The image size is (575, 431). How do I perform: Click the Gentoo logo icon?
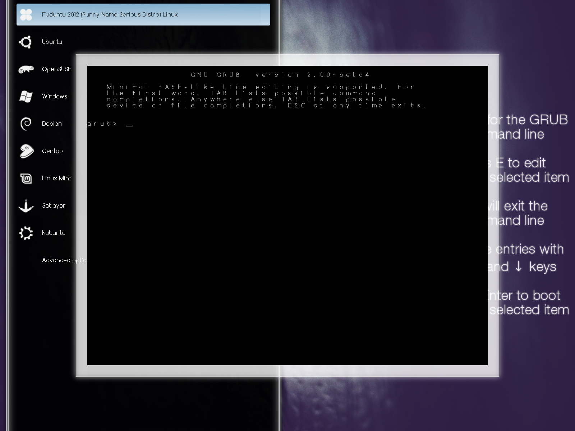pos(26,151)
